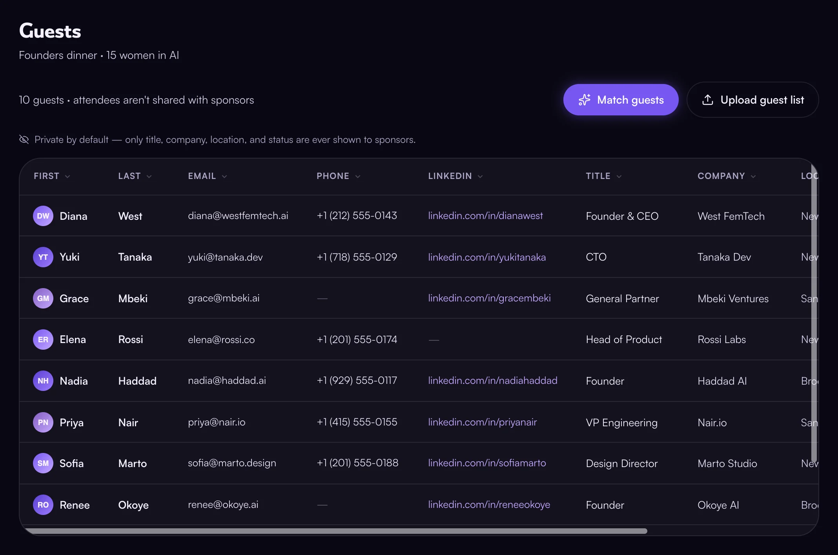The image size is (838, 555).
Task: Open linkedin.com/in/nadiahaddad link
Action: (x=493, y=380)
